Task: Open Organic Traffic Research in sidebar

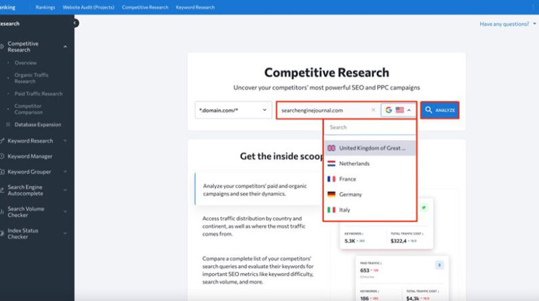Action: click(31, 78)
